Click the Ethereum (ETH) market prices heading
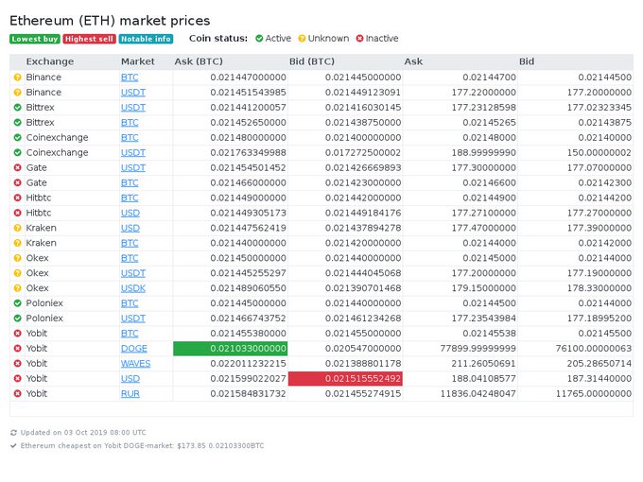 click(x=110, y=21)
